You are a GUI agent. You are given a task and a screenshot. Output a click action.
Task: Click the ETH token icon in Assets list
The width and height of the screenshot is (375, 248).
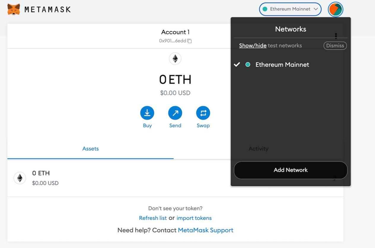click(20, 178)
